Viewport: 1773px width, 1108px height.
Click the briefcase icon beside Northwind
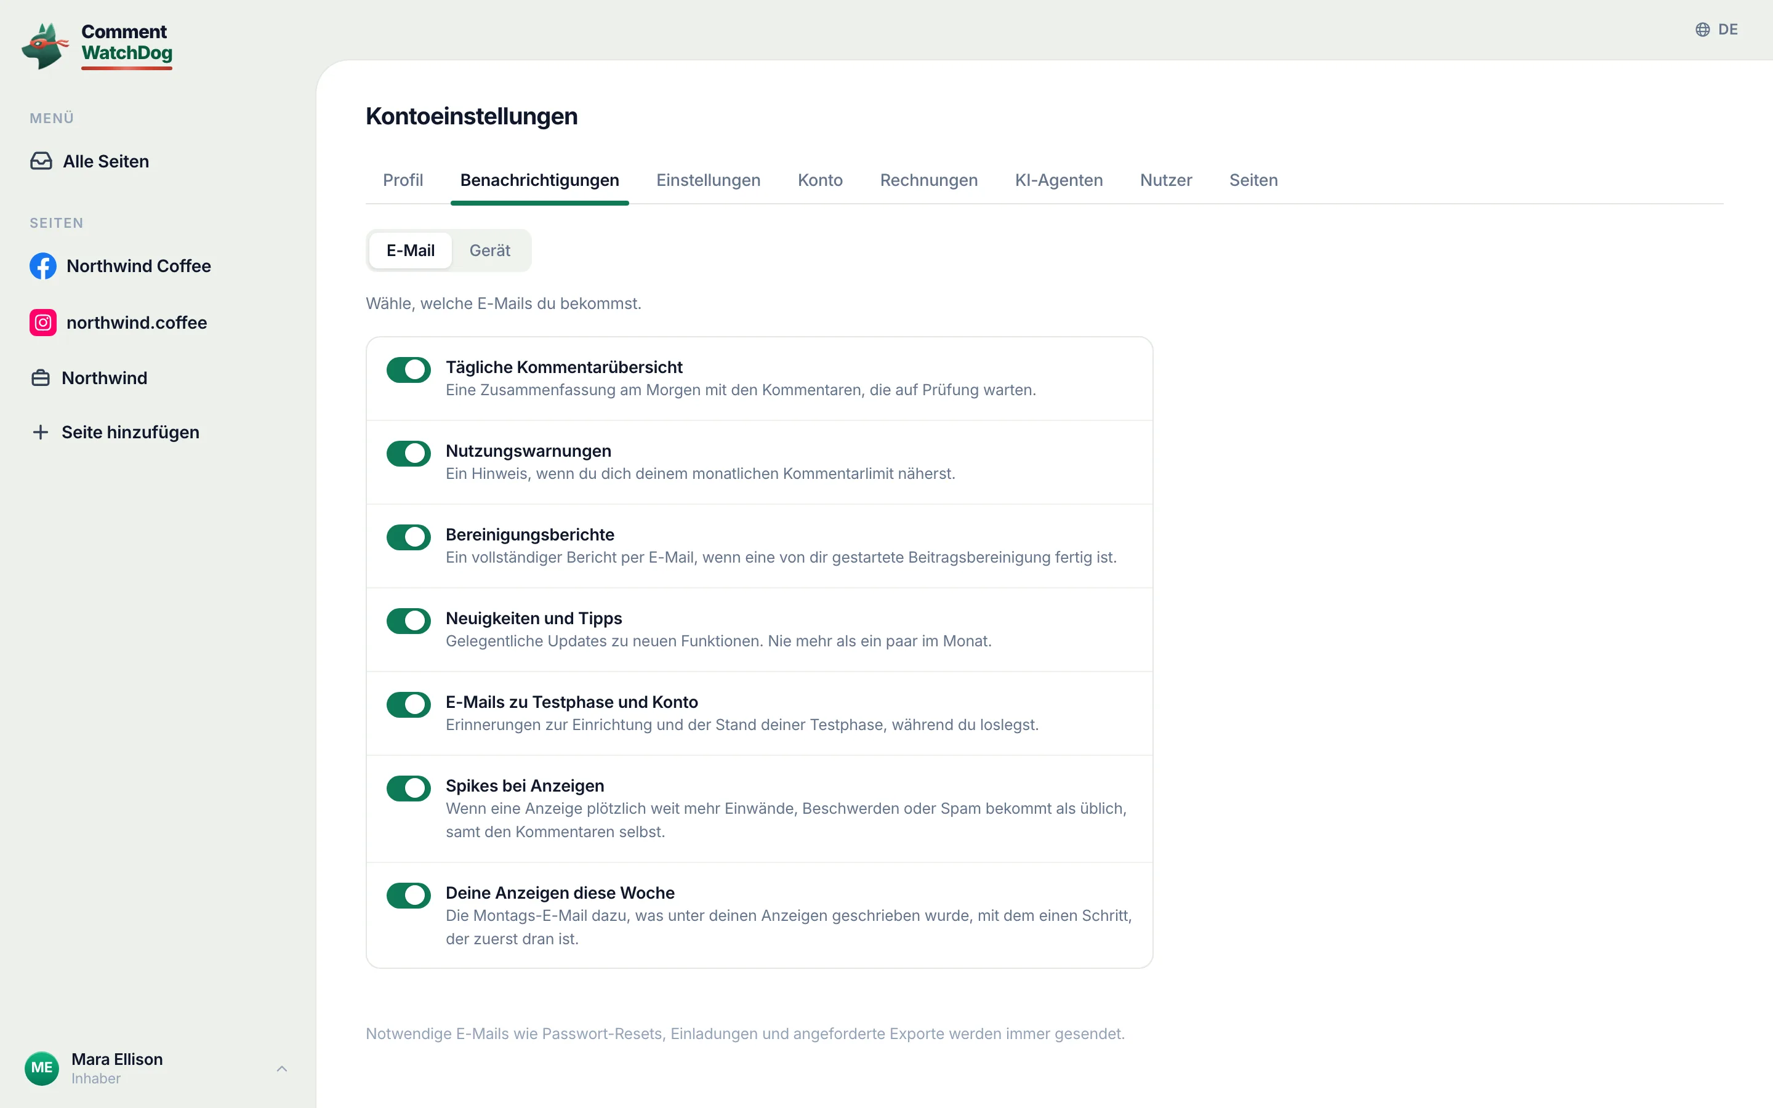[x=41, y=378]
